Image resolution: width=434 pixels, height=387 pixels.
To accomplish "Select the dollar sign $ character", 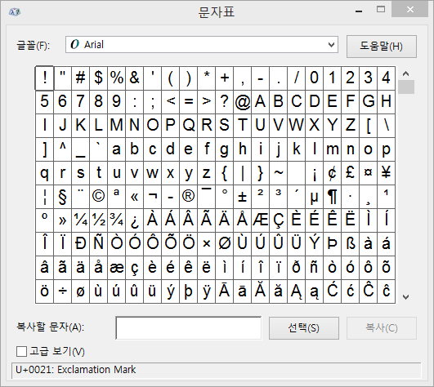I will click(x=99, y=78).
